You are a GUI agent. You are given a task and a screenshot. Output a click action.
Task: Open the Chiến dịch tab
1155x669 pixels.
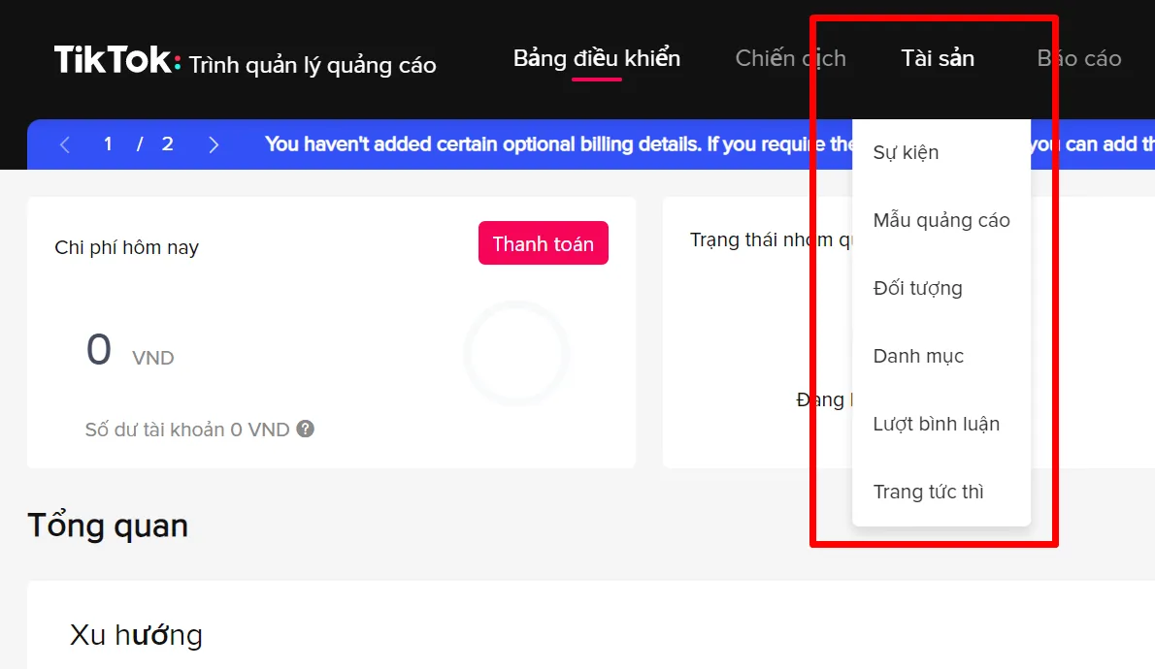pos(790,58)
